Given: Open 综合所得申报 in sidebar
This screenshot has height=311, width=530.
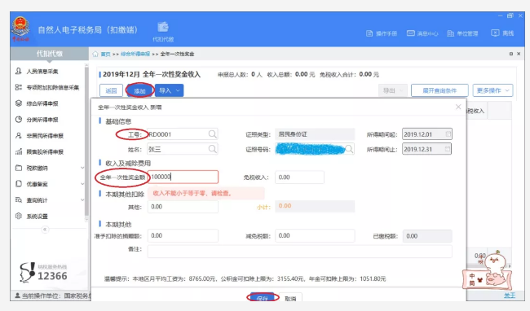Looking at the screenshot, I should click(38, 103).
